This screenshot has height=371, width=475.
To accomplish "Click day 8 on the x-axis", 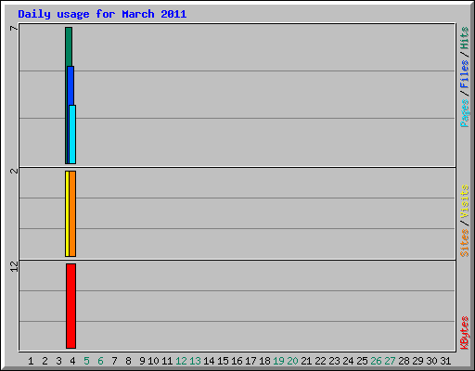I will coord(128,361).
